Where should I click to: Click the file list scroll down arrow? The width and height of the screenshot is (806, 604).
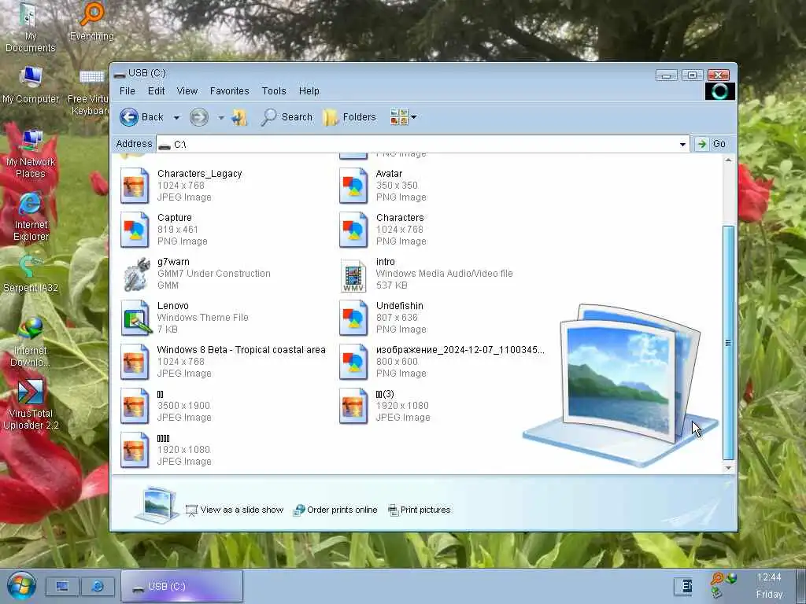pos(728,468)
